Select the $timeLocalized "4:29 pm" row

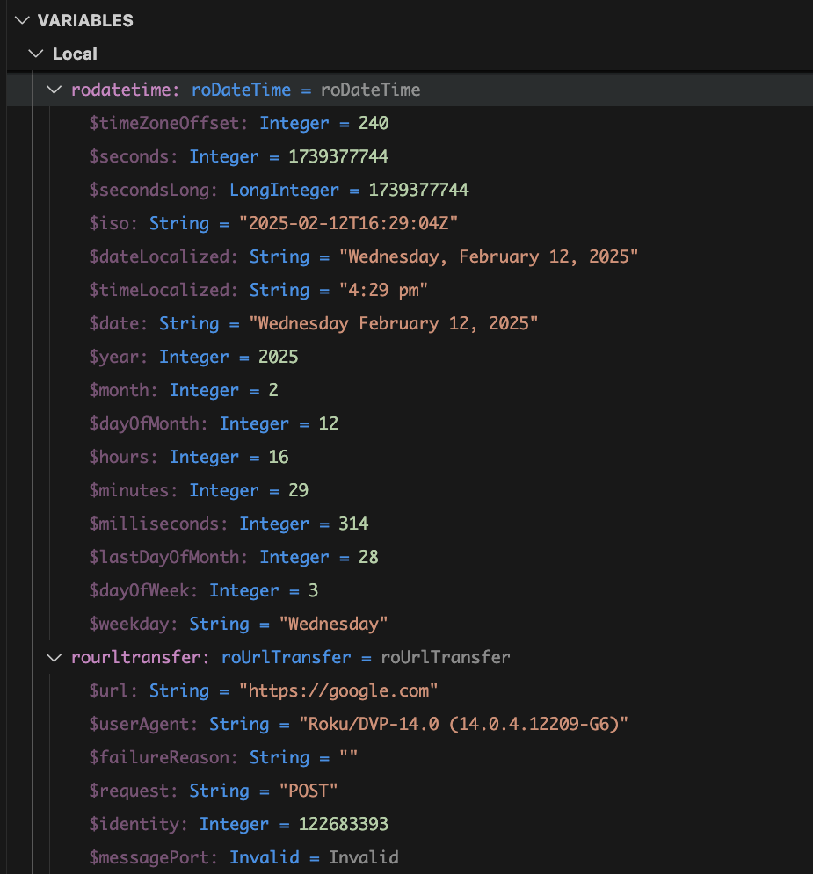tap(410, 291)
